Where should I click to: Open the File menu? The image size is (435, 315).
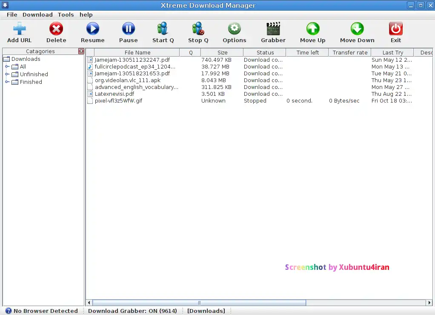(12, 15)
